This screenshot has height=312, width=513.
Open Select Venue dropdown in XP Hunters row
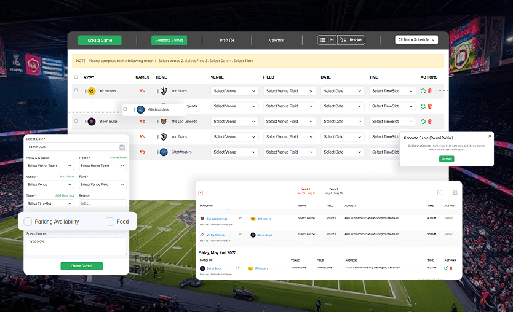[234, 91]
